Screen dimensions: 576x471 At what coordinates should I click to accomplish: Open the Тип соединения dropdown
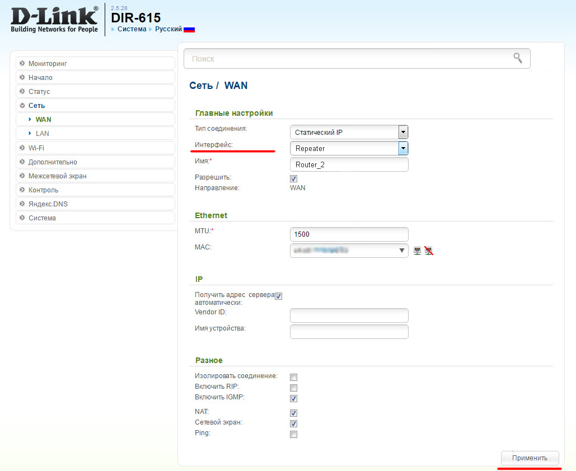tap(349, 132)
